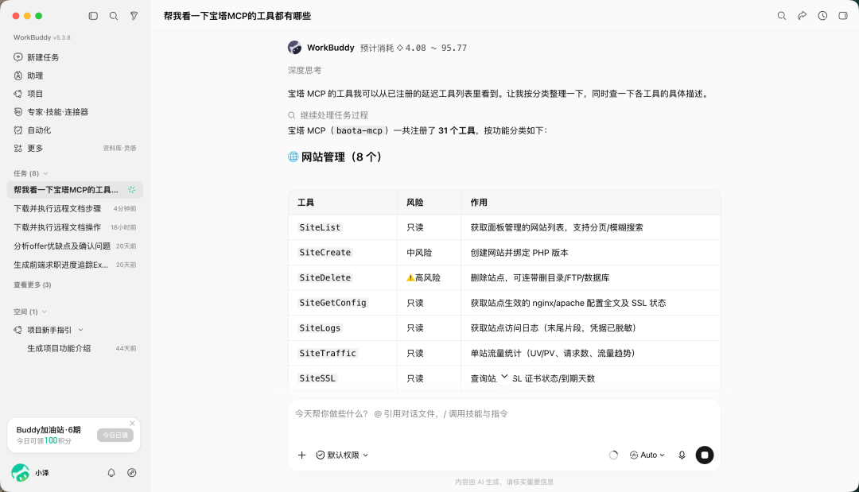Screen dimensions: 859x492
Task: Click the 新建任务 plus icon
Action: pyautogui.click(x=18, y=57)
